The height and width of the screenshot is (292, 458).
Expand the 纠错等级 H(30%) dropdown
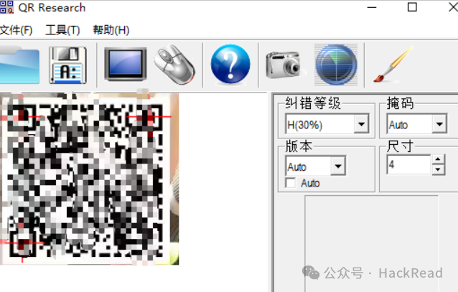361,124
